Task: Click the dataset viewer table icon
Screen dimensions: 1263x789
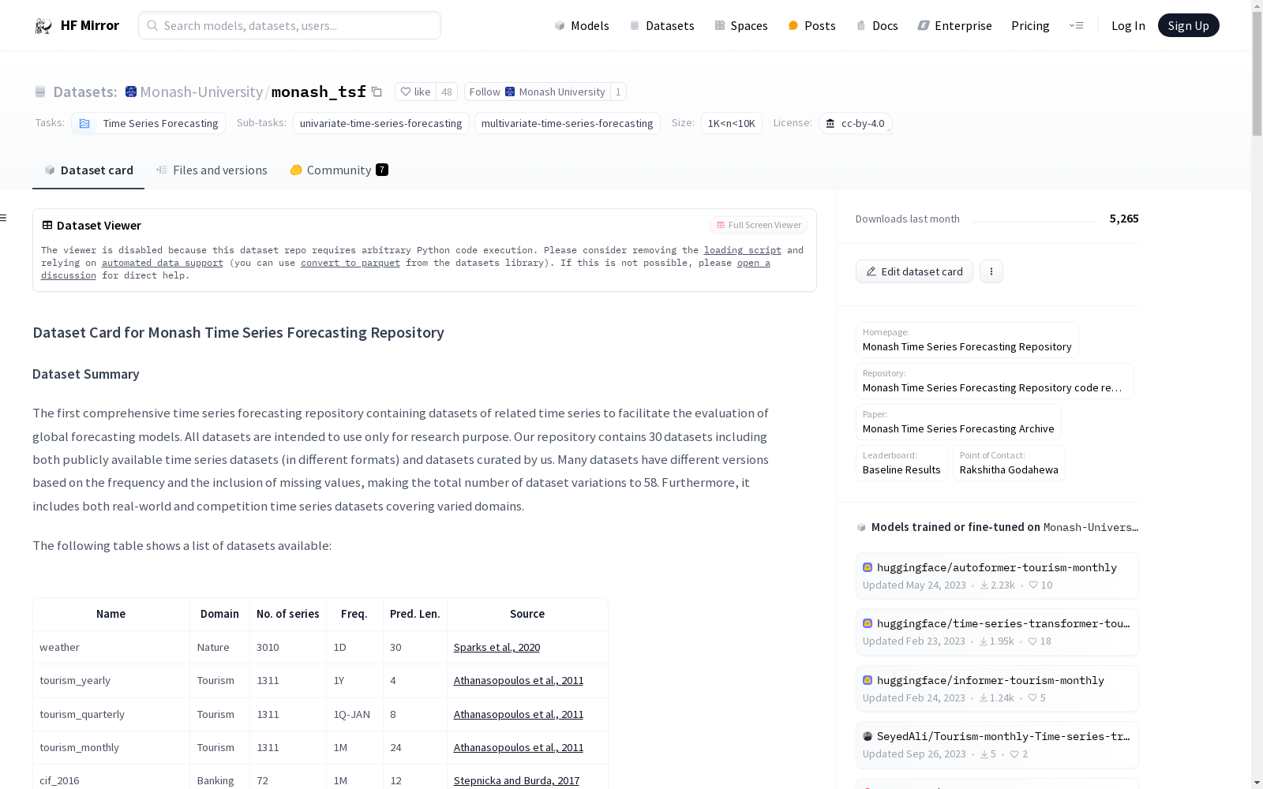Action: pos(47,225)
